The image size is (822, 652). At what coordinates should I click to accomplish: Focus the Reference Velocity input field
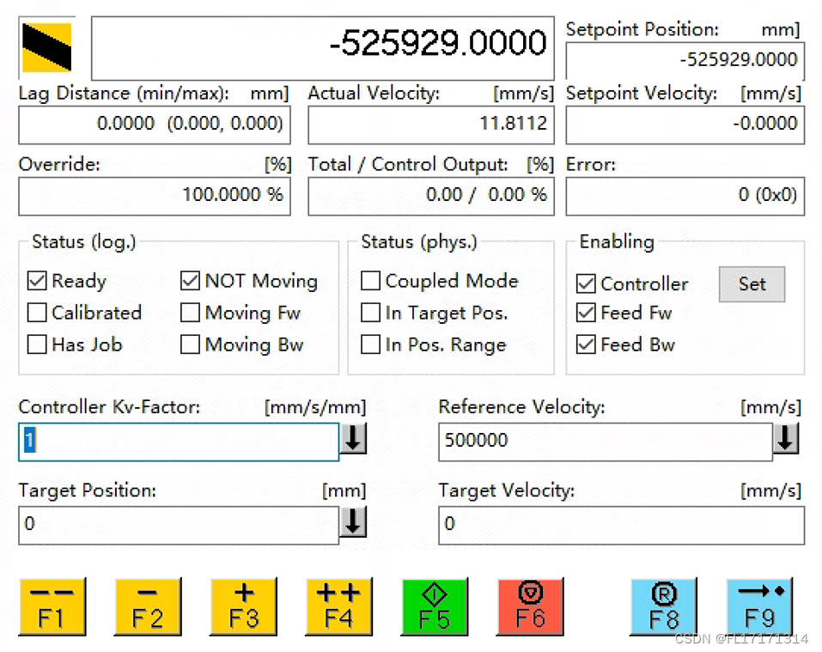pyautogui.click(x=606, y=442)
